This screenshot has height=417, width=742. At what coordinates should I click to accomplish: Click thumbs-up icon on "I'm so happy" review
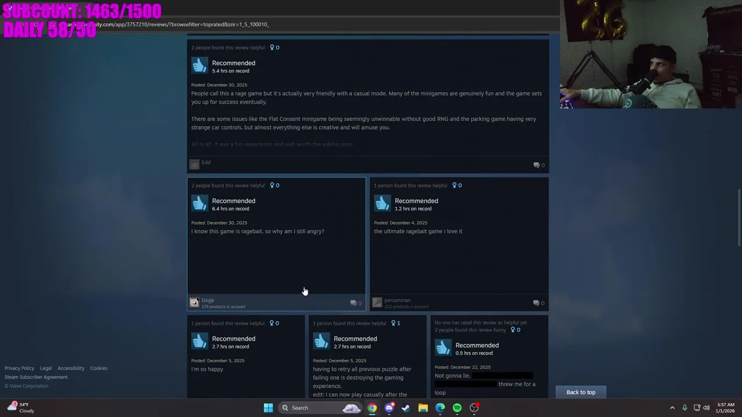tap(199, 341)
